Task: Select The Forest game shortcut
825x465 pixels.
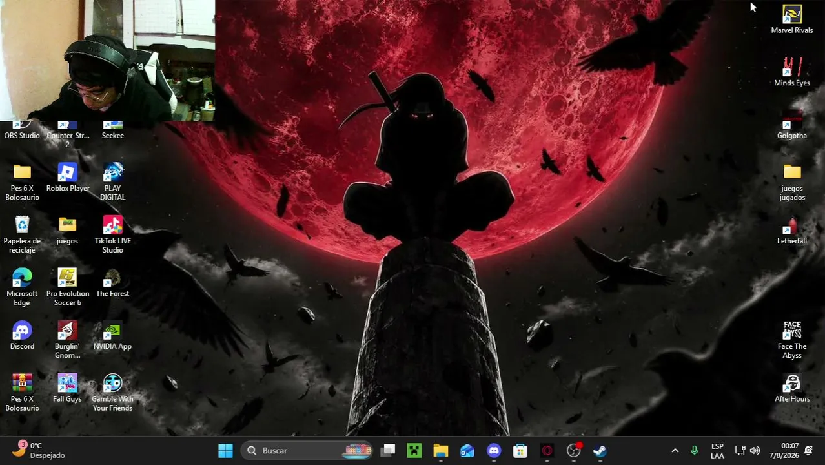Action: pos(112,283)
